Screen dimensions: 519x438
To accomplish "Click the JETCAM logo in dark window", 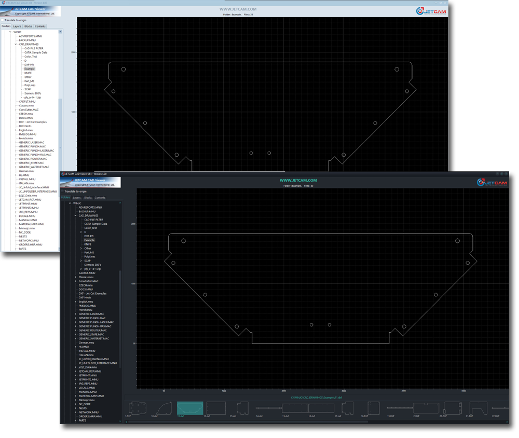I will (491, 183).
